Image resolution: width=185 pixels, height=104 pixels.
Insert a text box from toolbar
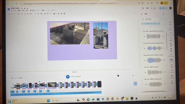click(41, 14)
